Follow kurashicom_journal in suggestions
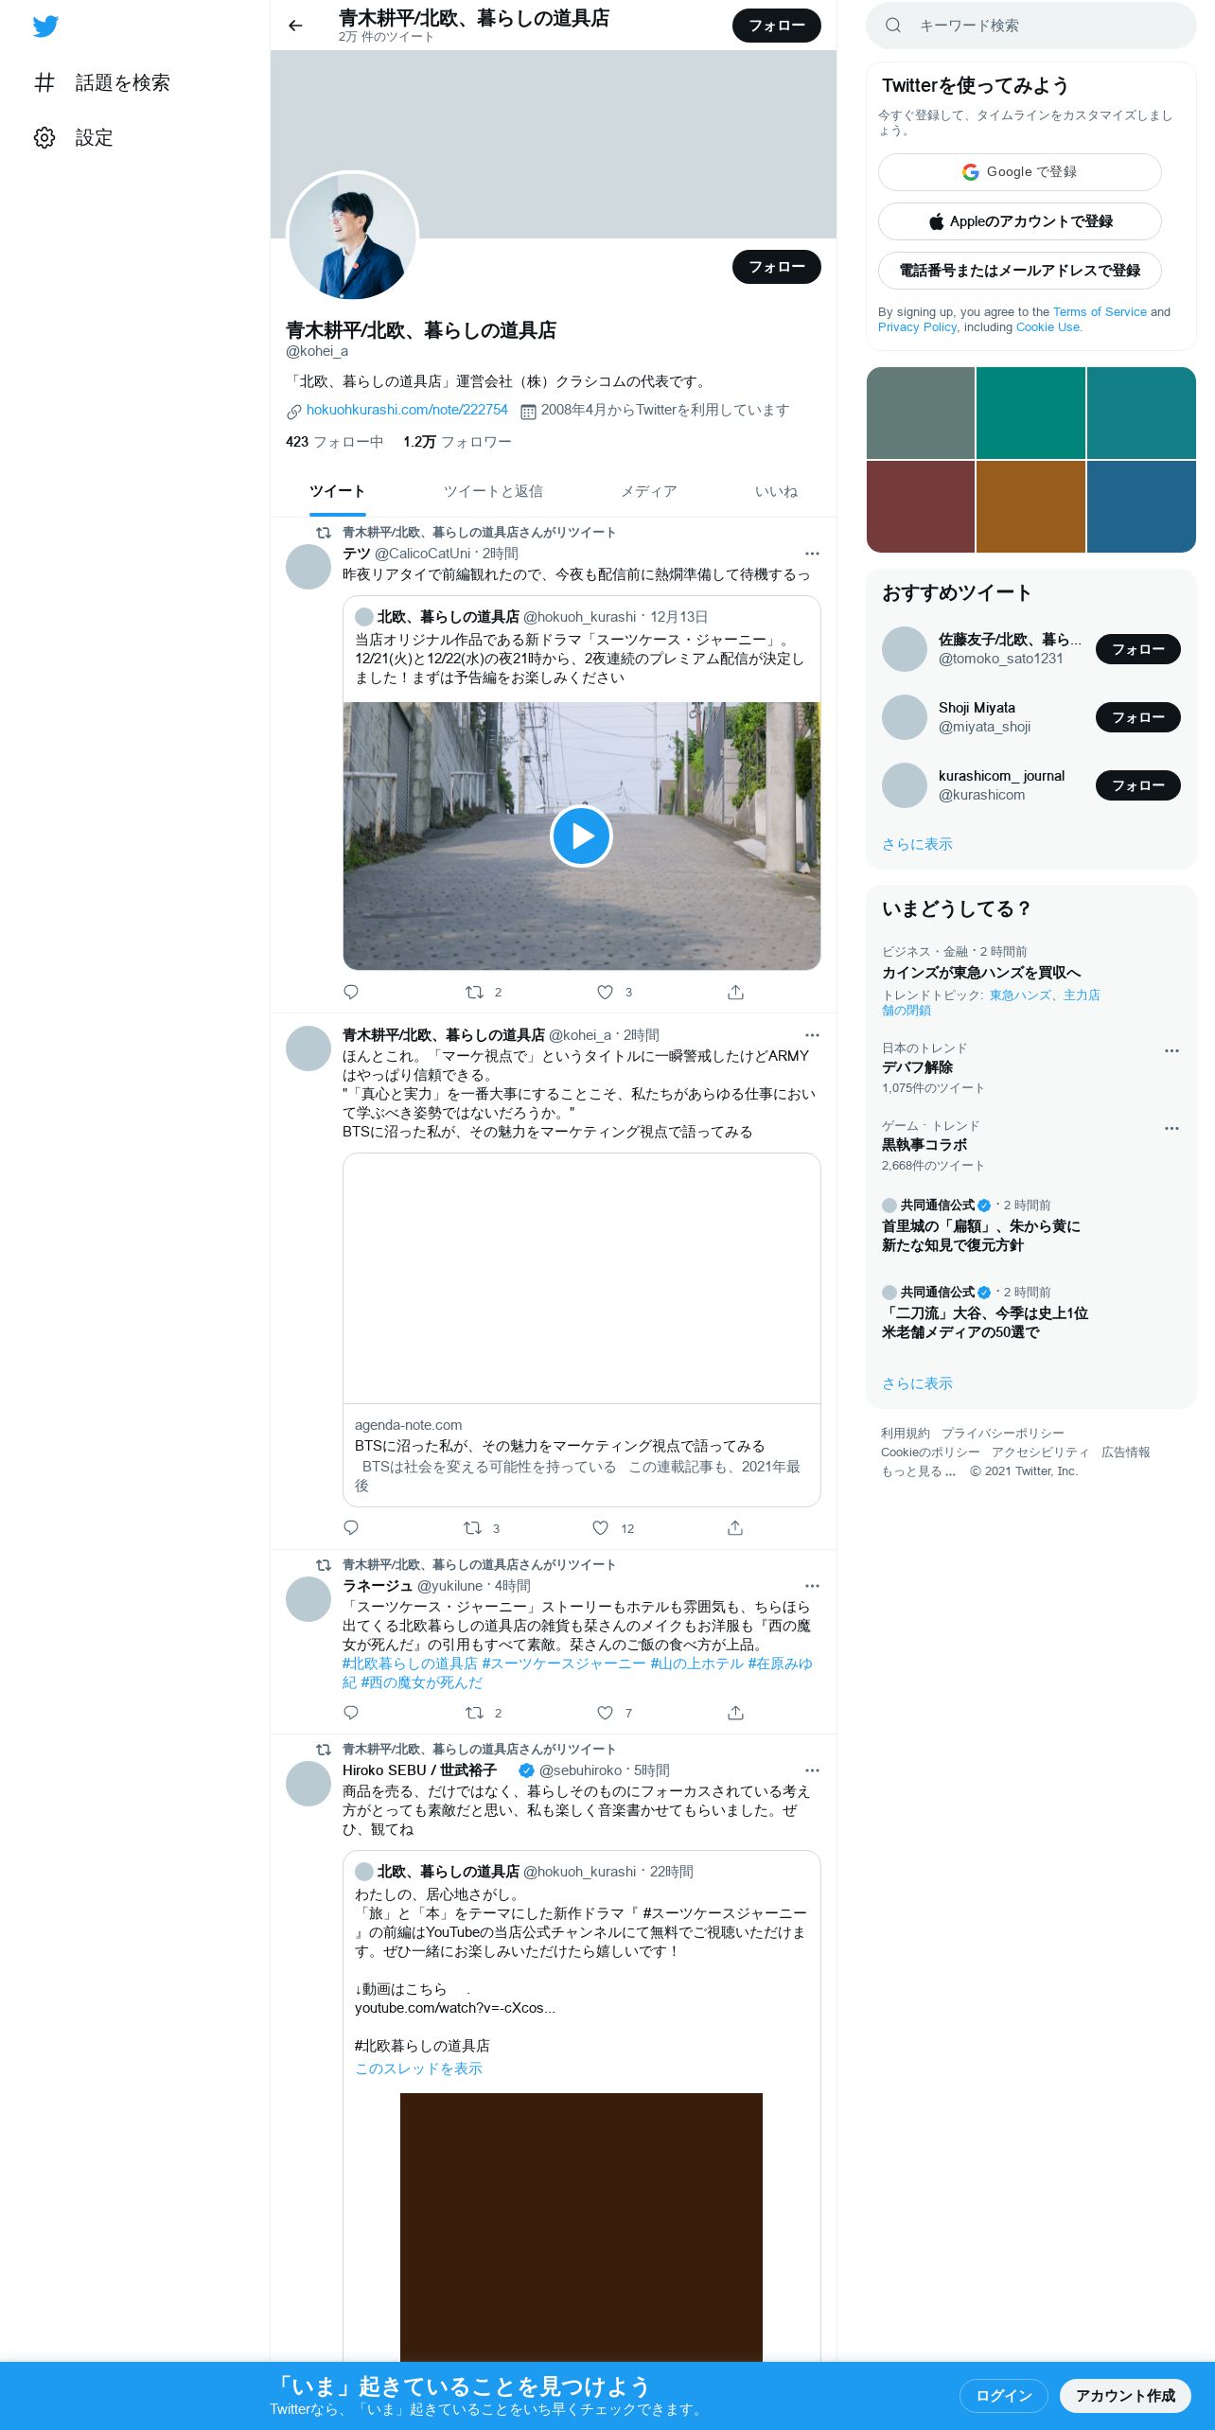The height and width of the screenshot is (2430, 1215). pyautogui.click(x=1137, y=785)
